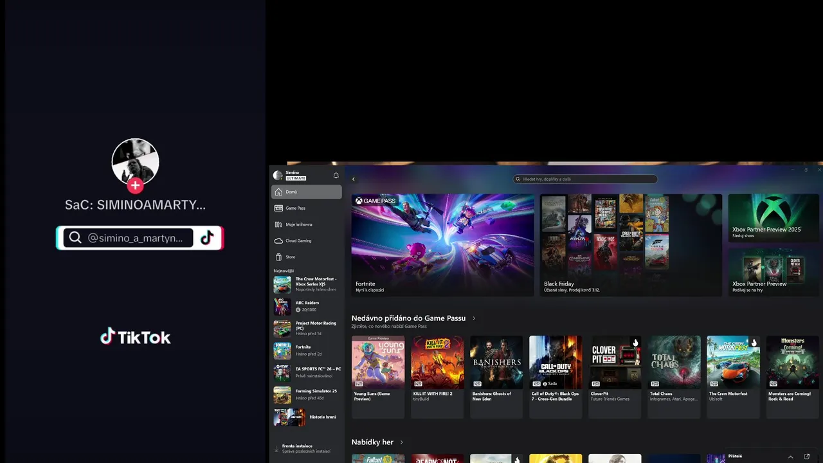This screenshot has width=823, height=463.
Task: Click the Store bag icon in sidebar
Action: point(278,257)
